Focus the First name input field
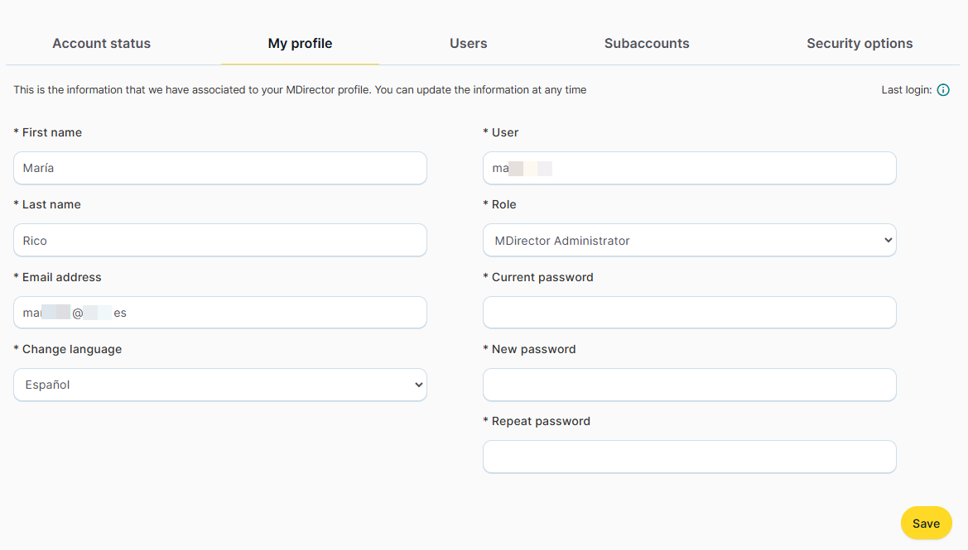Viewport: 968px width, 550px height. coord(220,168)
